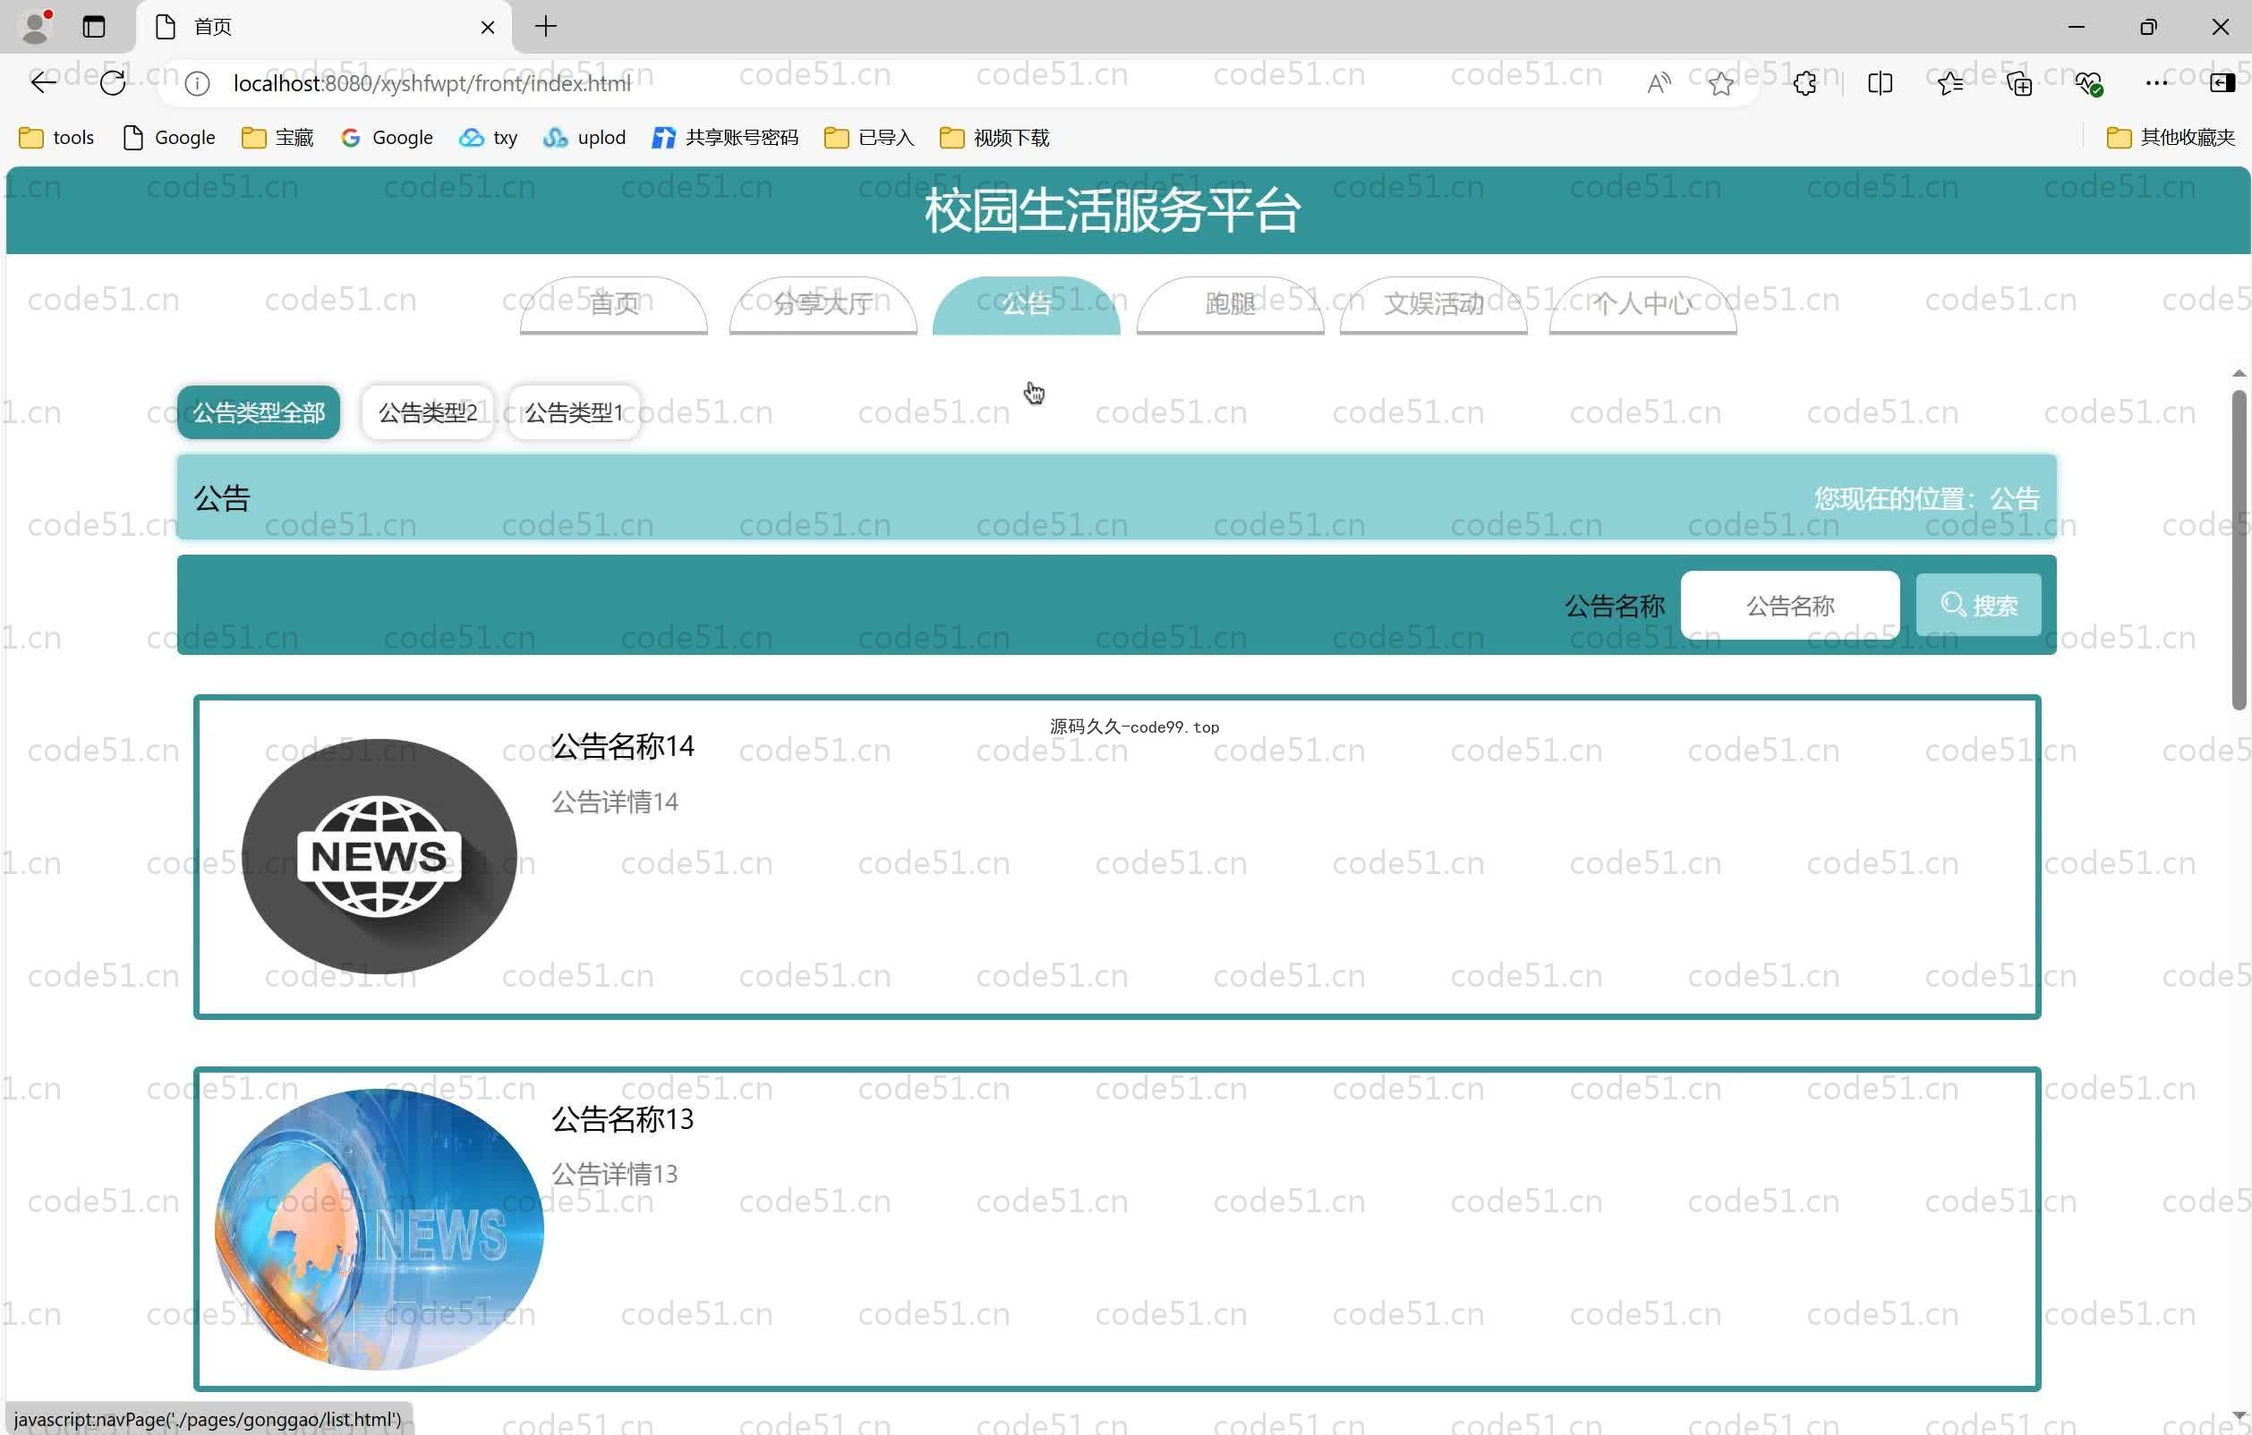
Task: Open the Google bookmark with colored G icon
Action: (388, 138)
